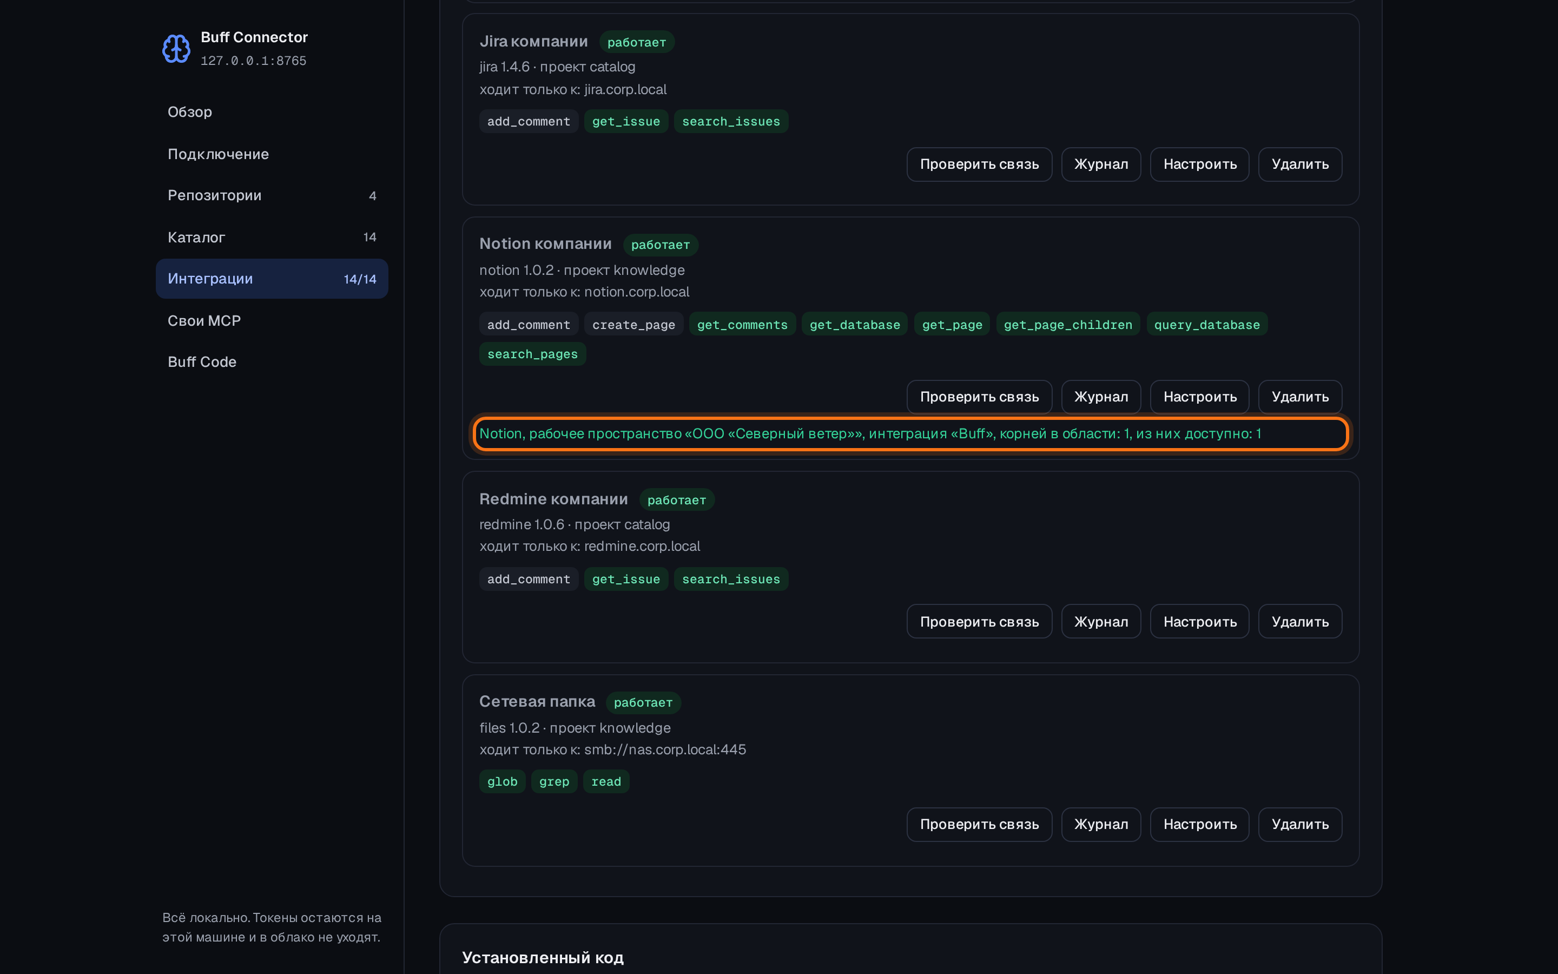Open the Обзор sidebar section
Viewport: 1558px width, 974px height.
coord(272,112)
